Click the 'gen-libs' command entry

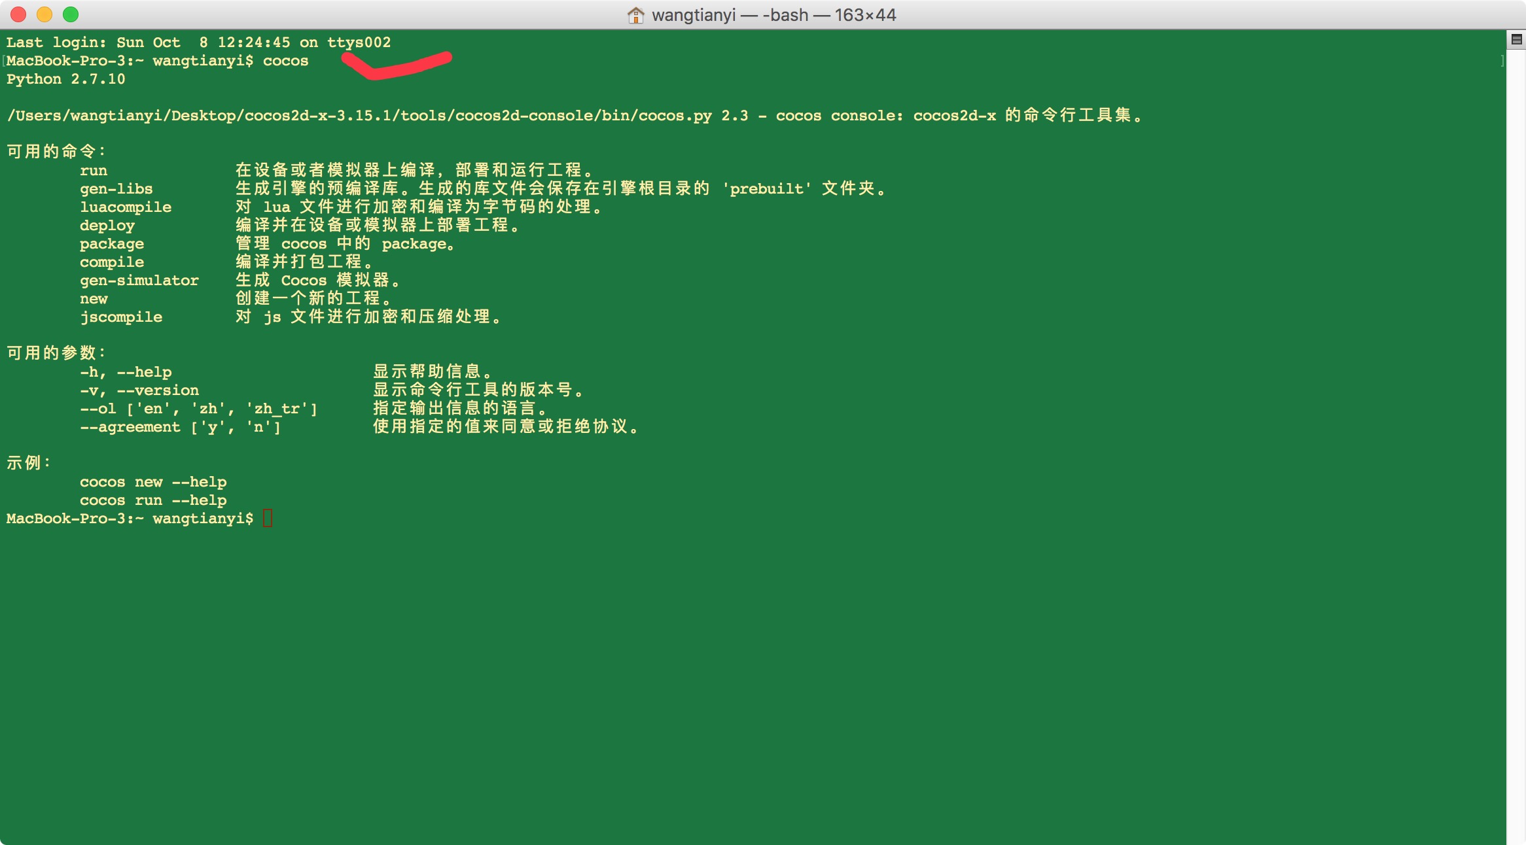(116, 189)
